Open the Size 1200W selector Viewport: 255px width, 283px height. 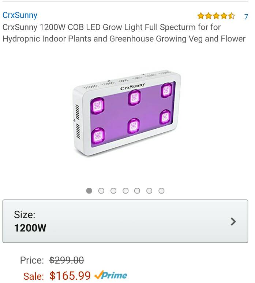125,221
